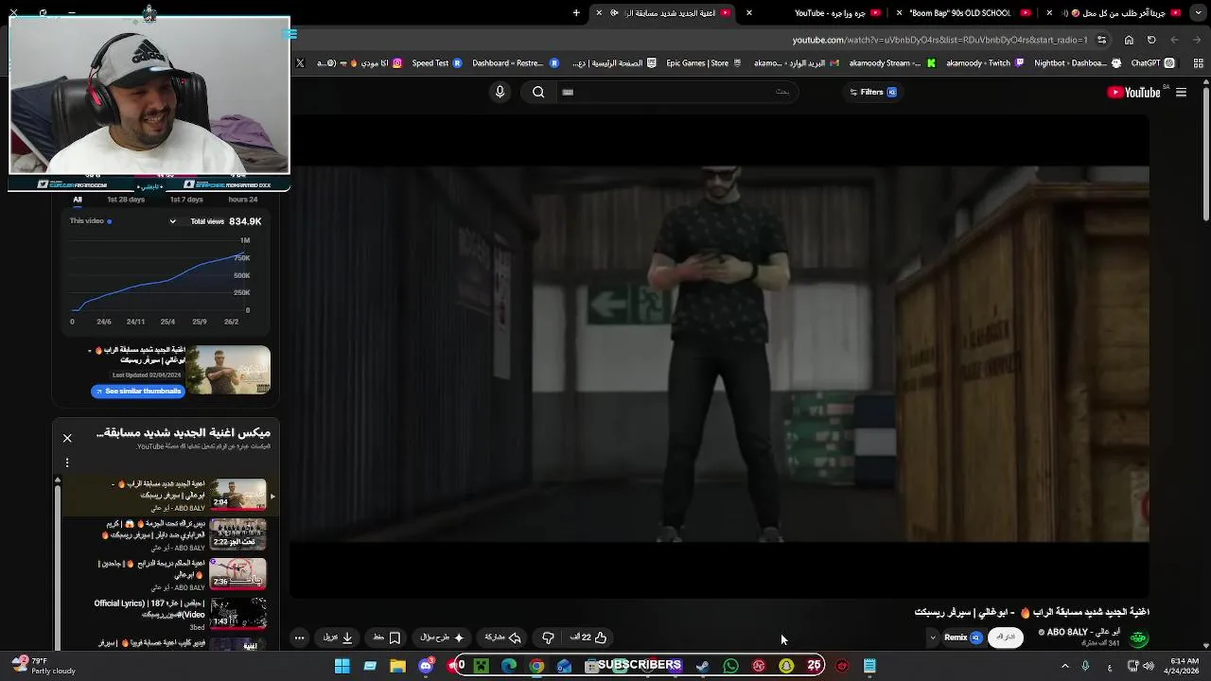Open a new browser tab with plus button

pyautogui.click(x=576, y=13)
